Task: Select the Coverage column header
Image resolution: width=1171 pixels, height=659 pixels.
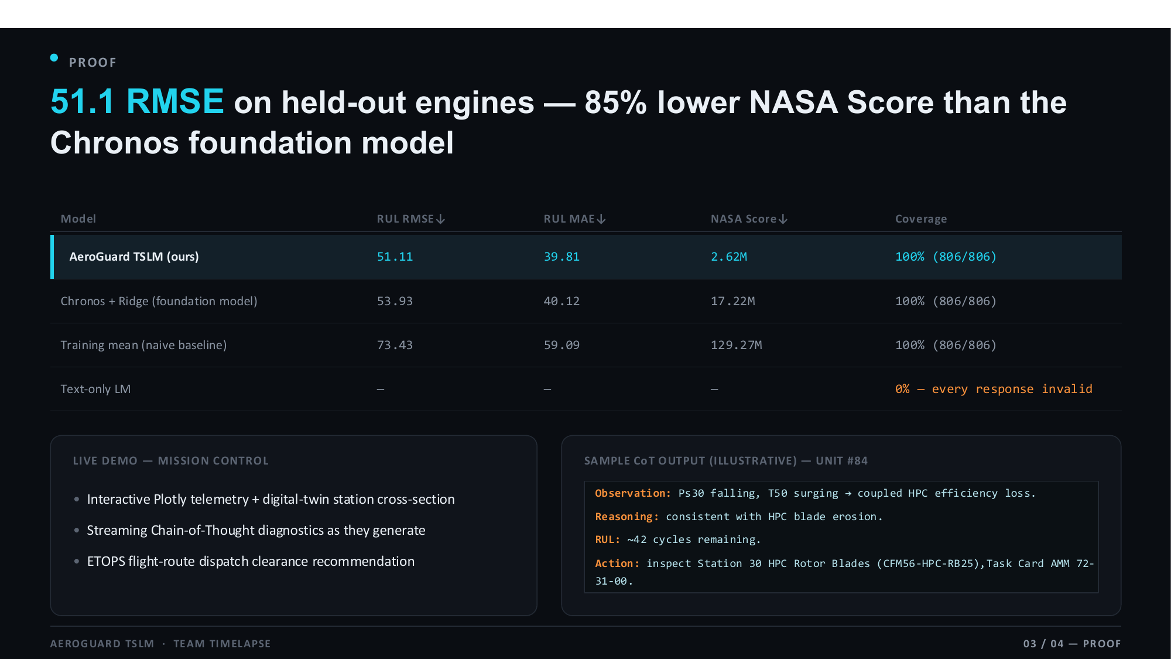Action: coord(921,219)
